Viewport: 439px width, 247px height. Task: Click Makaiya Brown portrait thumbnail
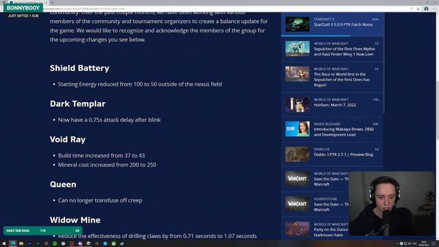tap(297, 129)
